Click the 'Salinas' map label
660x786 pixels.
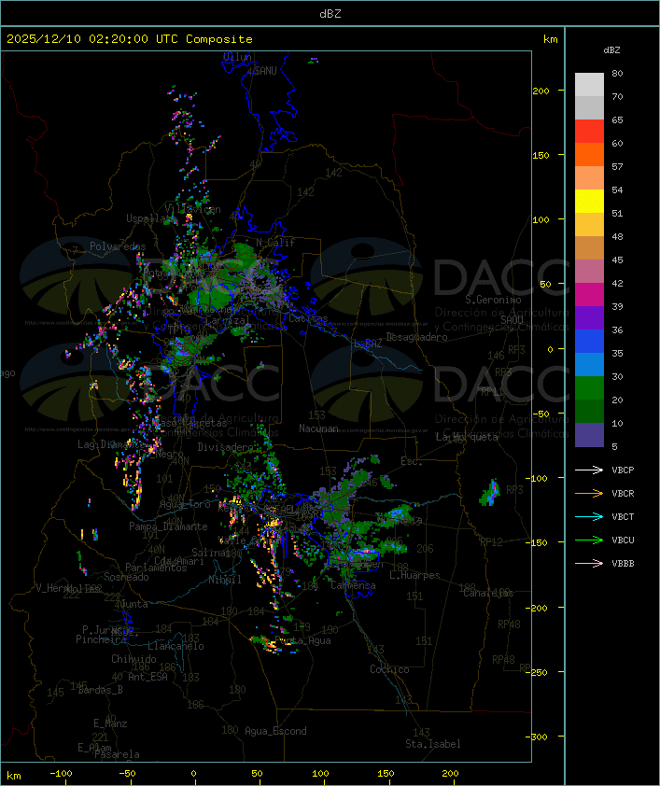coord(210,553)
